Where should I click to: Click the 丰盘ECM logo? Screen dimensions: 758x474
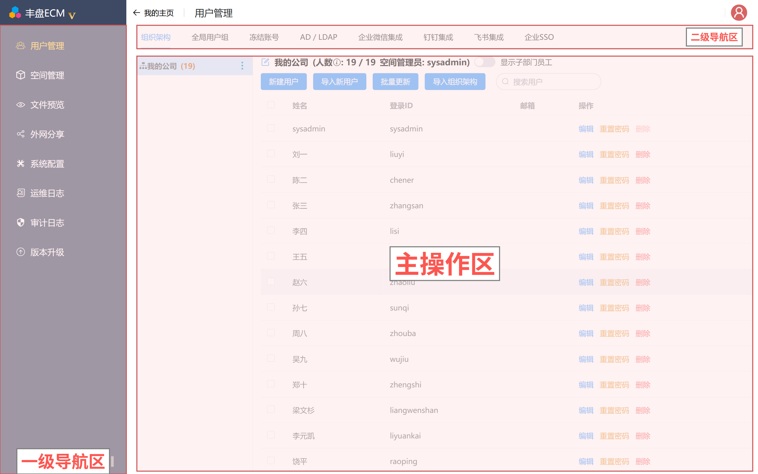(x=15, y=13)
